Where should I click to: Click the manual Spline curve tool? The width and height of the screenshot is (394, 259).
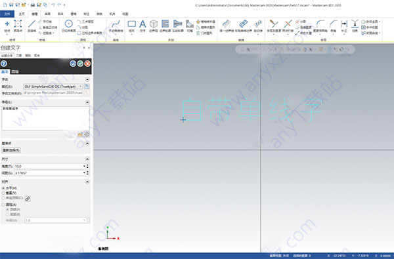(x=116, y=26)
